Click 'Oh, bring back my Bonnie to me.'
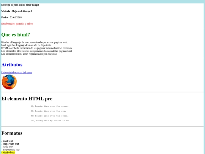The width and height of the screenshot is (205, 154). [50, 121]
